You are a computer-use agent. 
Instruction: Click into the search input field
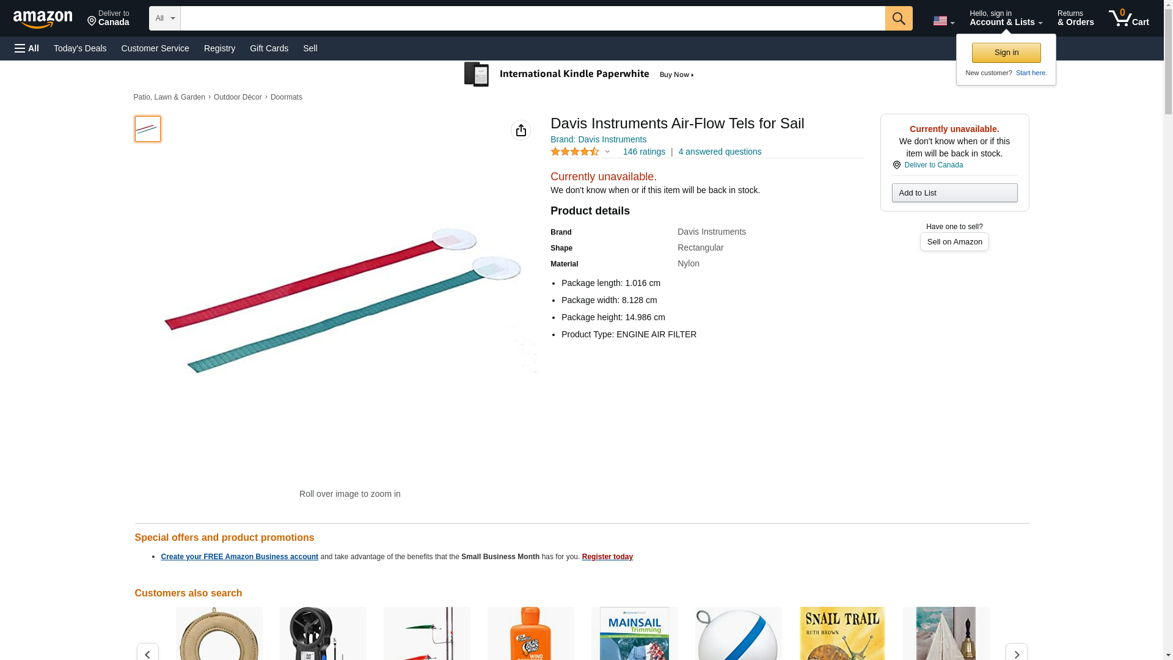point(532,18)
